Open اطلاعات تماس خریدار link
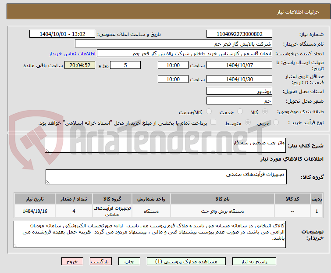Image resolution: width=331 pixels, height=273 pixels. click(x=72, y=54)
